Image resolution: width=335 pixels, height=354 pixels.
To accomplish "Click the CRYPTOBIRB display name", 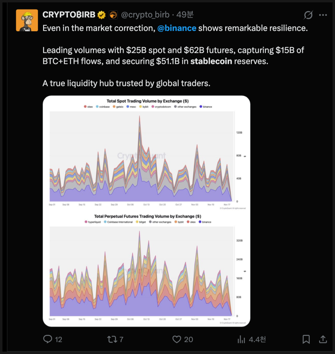I will pos(69,15).
